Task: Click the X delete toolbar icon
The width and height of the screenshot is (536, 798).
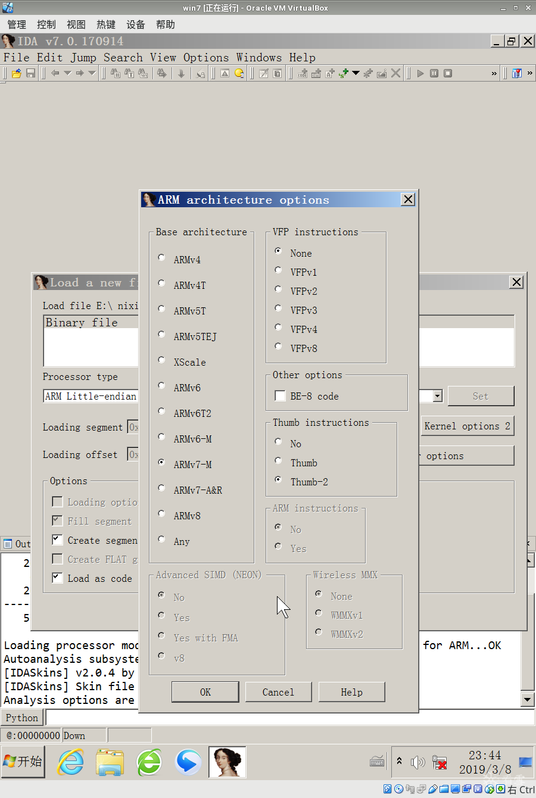Action: (395, 73)
